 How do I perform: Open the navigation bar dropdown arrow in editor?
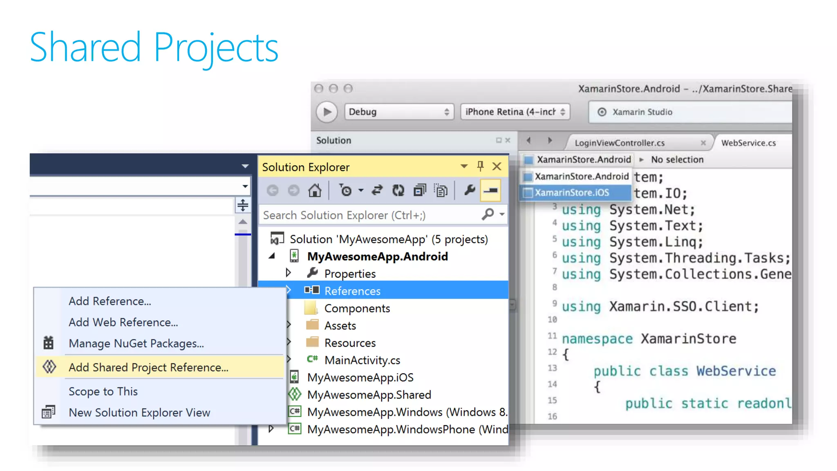tap(245, 186)
